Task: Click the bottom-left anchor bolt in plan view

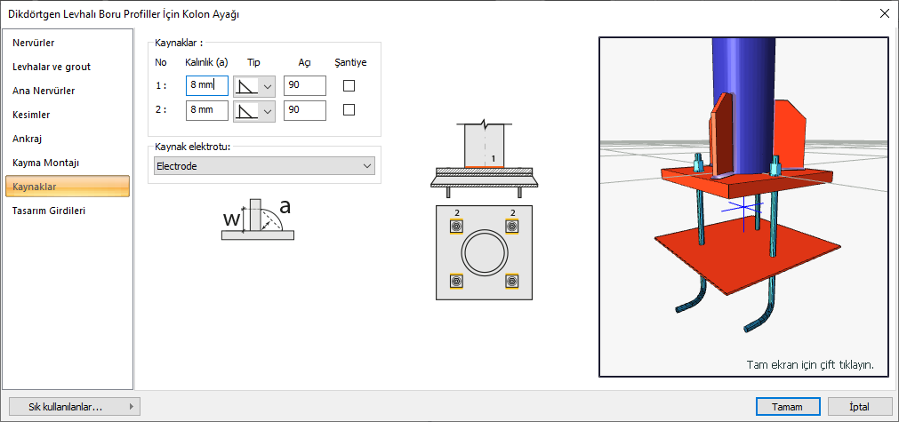Action: [x=456, y=282]
